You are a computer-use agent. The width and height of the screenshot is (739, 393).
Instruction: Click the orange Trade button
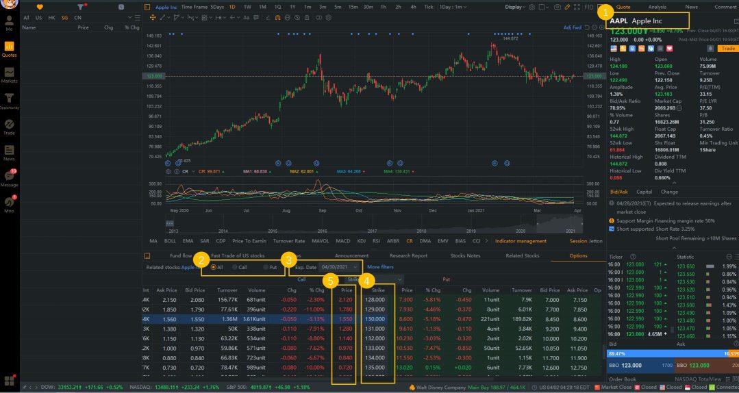[x=727, y=49]
